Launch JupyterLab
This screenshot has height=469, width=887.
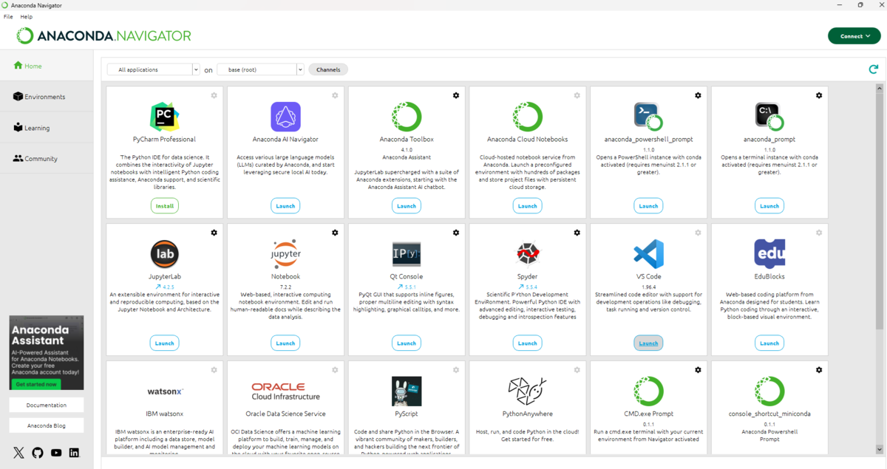pos(164,343)
